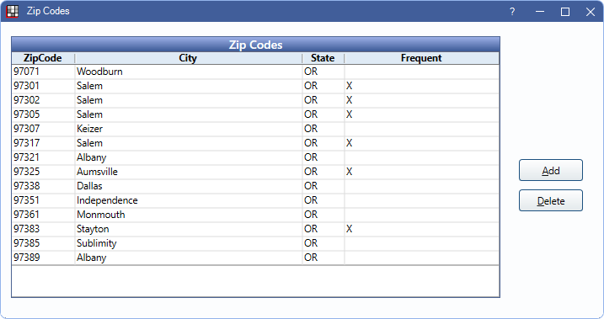Click the Delete button

(x=550, y=200)
